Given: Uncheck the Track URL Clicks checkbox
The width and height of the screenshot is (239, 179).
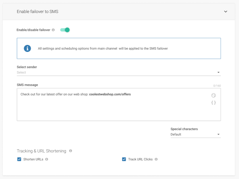Looking at the screenshot, I should (x=124, y=159).
